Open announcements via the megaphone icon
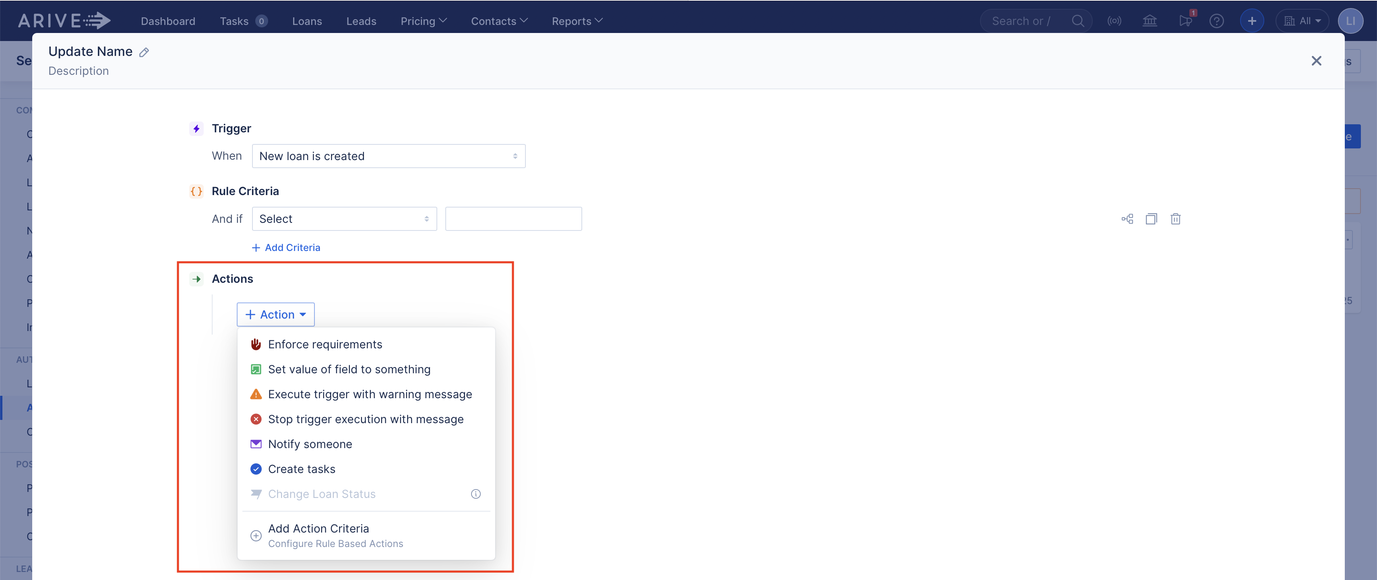Image resolution: width=1377 pixels, height=580 pixels. [x=1186, y=21]
